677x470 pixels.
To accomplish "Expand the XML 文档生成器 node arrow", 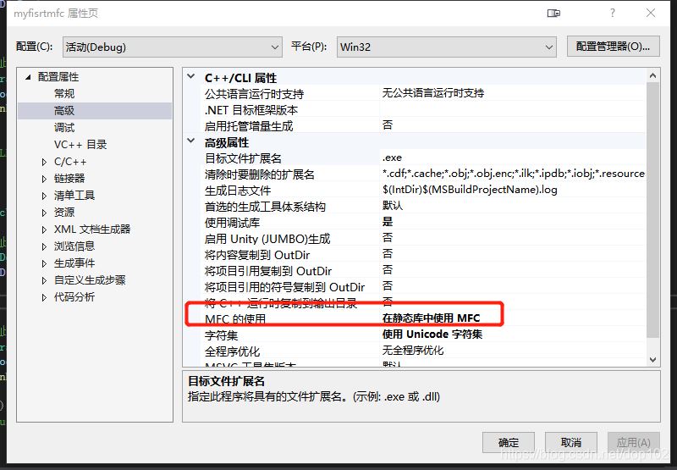I will pyautogui.click(x=44, y=229).
